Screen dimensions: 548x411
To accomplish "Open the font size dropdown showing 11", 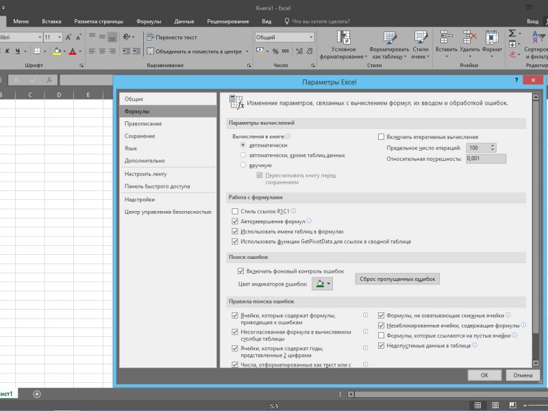I will coord(60,37).
